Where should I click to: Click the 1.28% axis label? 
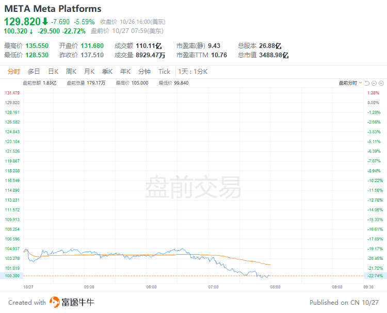tap(373, 93)
